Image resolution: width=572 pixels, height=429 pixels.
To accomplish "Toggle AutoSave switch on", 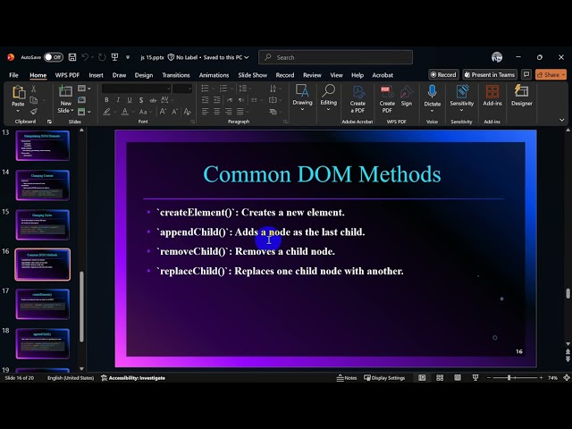I will pyautogui.click(x=54, y=57).
